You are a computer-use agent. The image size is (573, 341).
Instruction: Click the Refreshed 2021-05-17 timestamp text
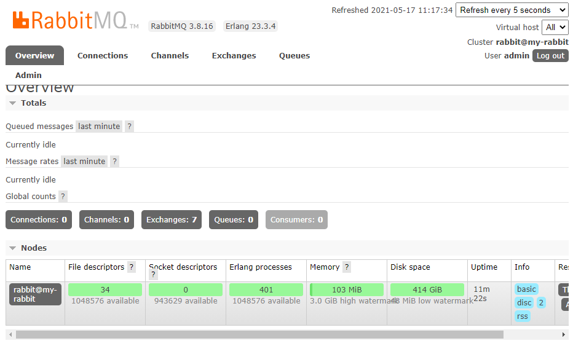(x=392, y=10)
